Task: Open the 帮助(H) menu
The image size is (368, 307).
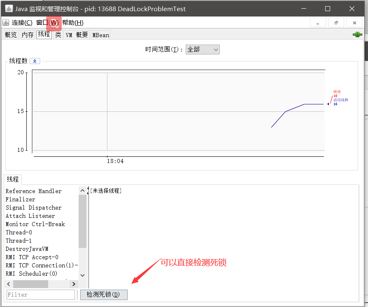Action: (73, 23)
